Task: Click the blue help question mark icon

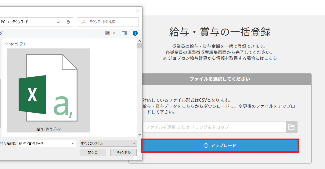Action: pyautogui.click(x=135, y=33)
